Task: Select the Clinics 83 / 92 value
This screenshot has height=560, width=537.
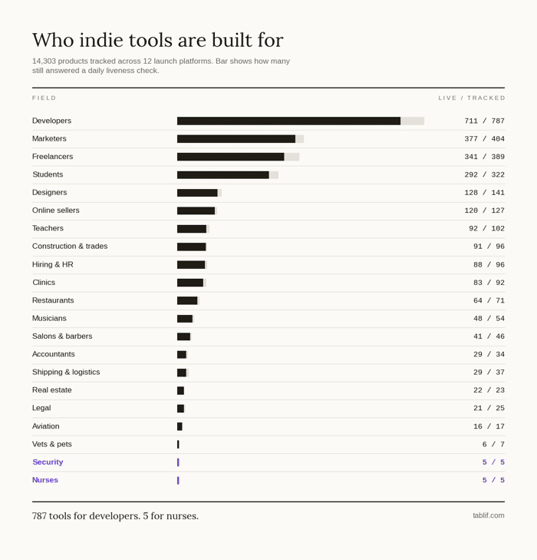Action: 489,283
